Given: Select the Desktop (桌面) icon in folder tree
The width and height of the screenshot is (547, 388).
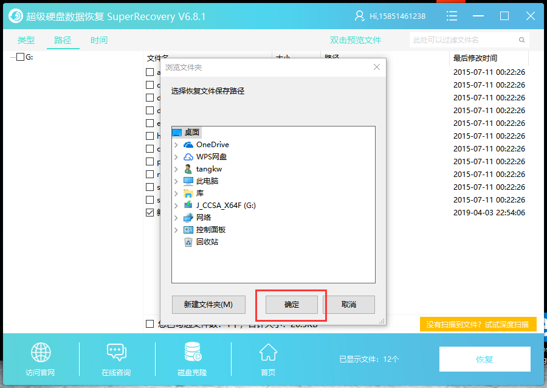Looking at the screenshot, I should (177, 133).
